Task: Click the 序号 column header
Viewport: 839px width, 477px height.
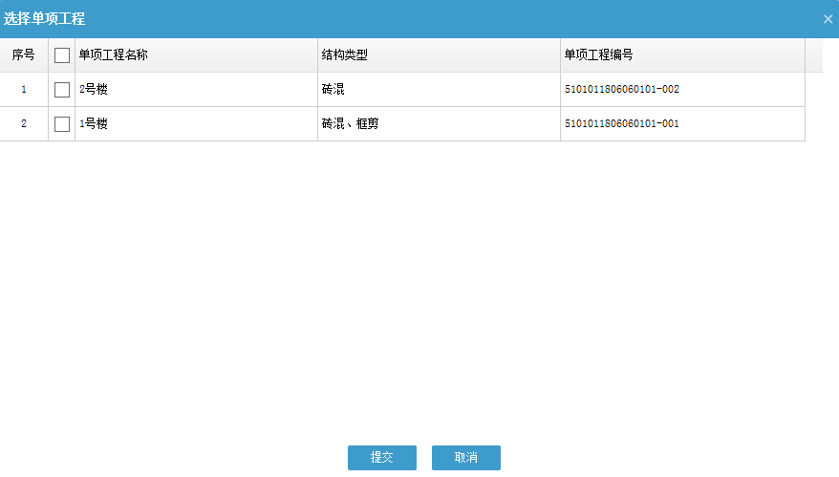Action: 24,55
